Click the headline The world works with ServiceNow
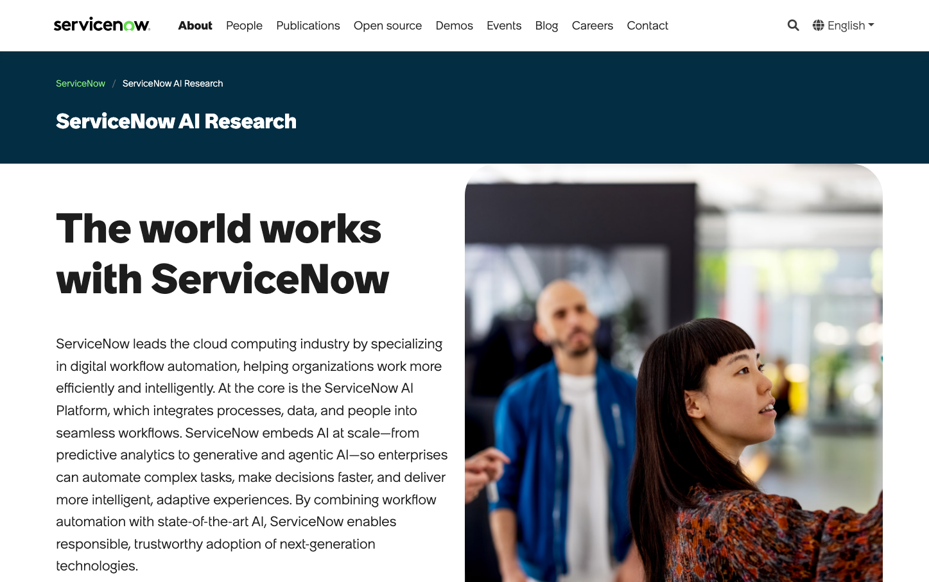929x582 pixels. click(x=222, y=253)
